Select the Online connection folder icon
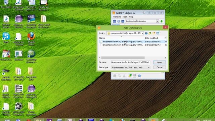This screenshot has height=121, width=215. (31, 109)
